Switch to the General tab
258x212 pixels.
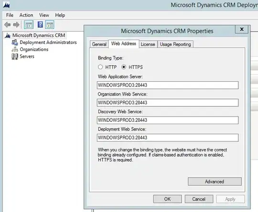(x=99, y=44)
